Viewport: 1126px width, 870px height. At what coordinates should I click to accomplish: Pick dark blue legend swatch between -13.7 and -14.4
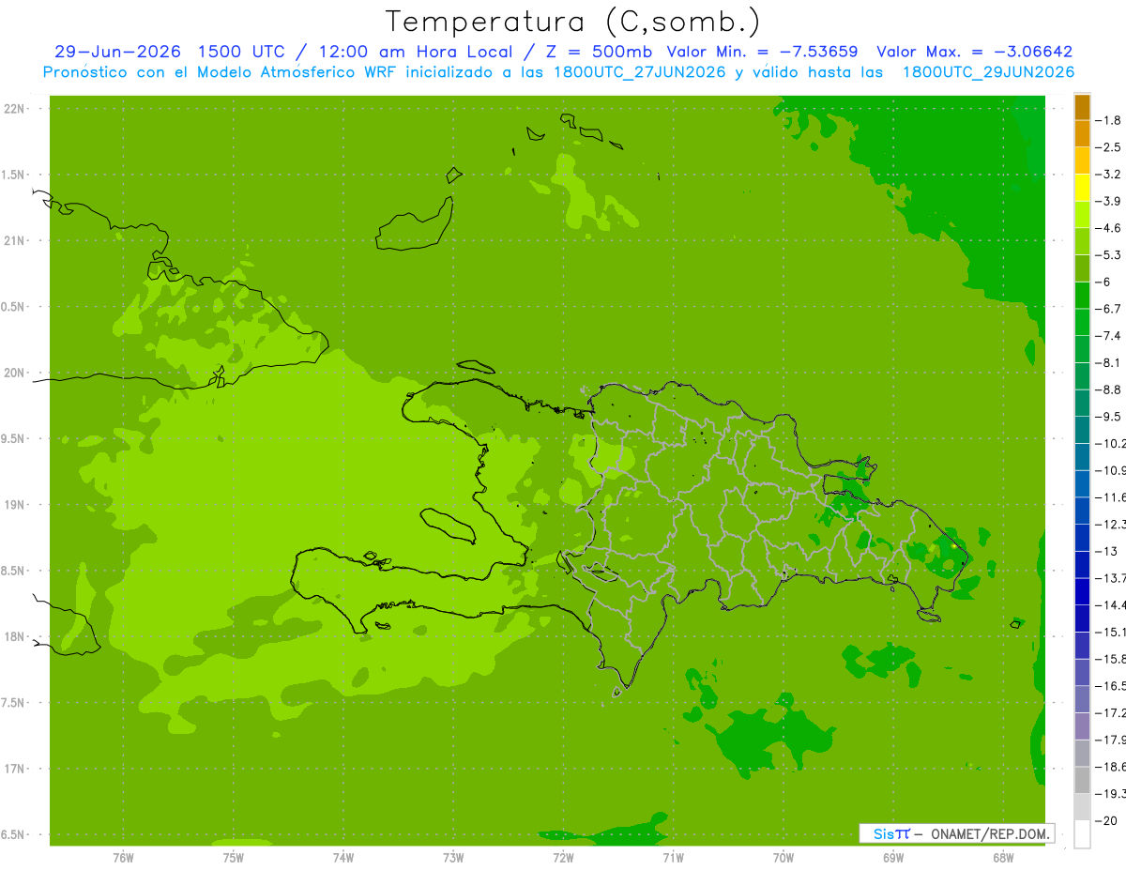tap(1082, 591)
